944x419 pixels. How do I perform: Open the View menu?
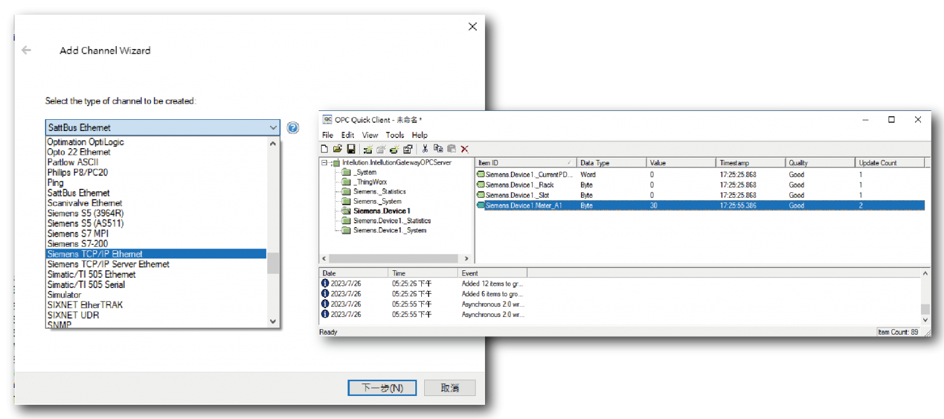[370, 135]
